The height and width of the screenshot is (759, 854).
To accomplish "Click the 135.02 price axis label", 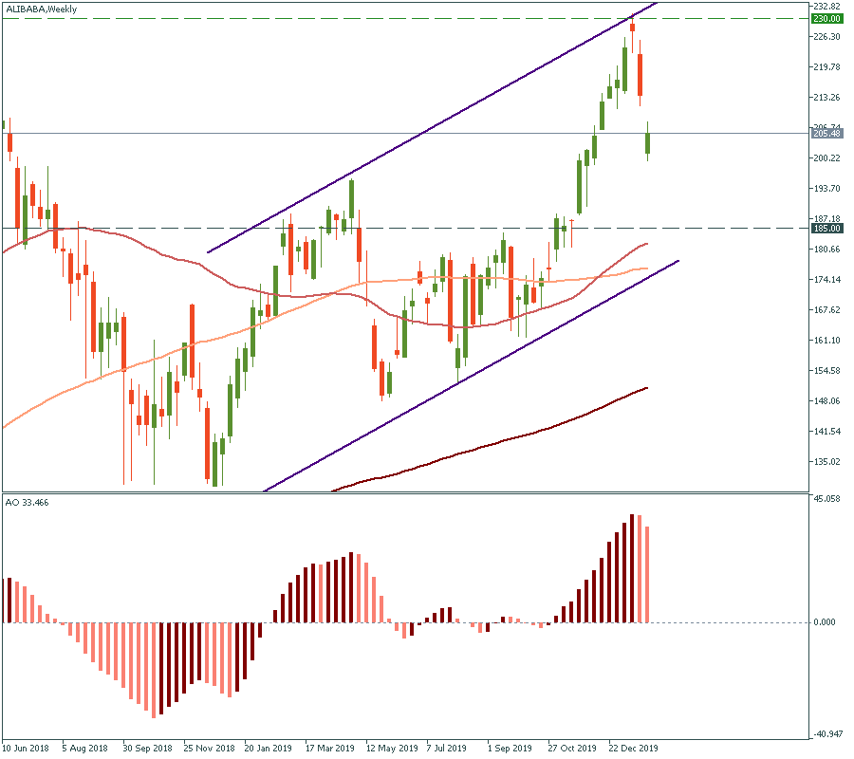I will click(x=827, y=462).
